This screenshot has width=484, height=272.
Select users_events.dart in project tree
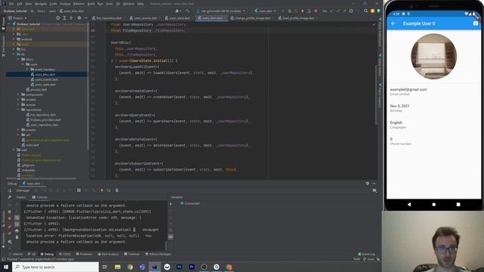point(45,79)
